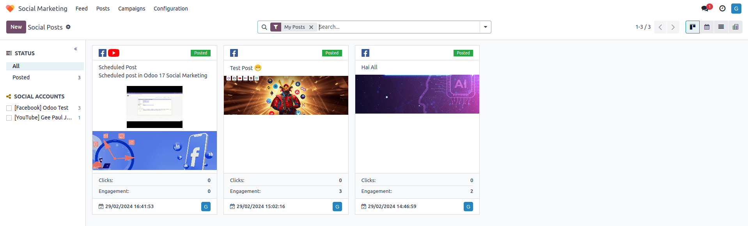Image resolution: width=748 pixels, height=226 pixels.
Task: Switch to pivot view
Action: (x=736, y=27)
